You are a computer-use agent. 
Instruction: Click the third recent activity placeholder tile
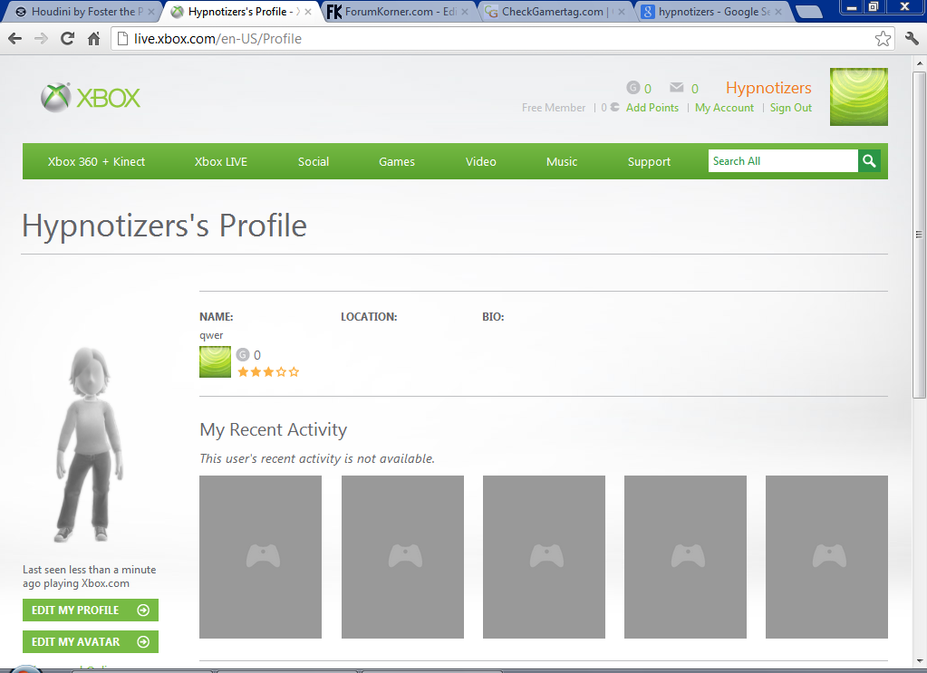click(x=544, y=556)
